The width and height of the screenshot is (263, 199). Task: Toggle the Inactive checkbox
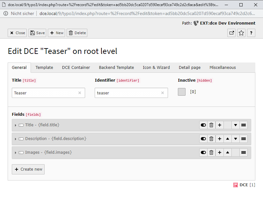181,92
